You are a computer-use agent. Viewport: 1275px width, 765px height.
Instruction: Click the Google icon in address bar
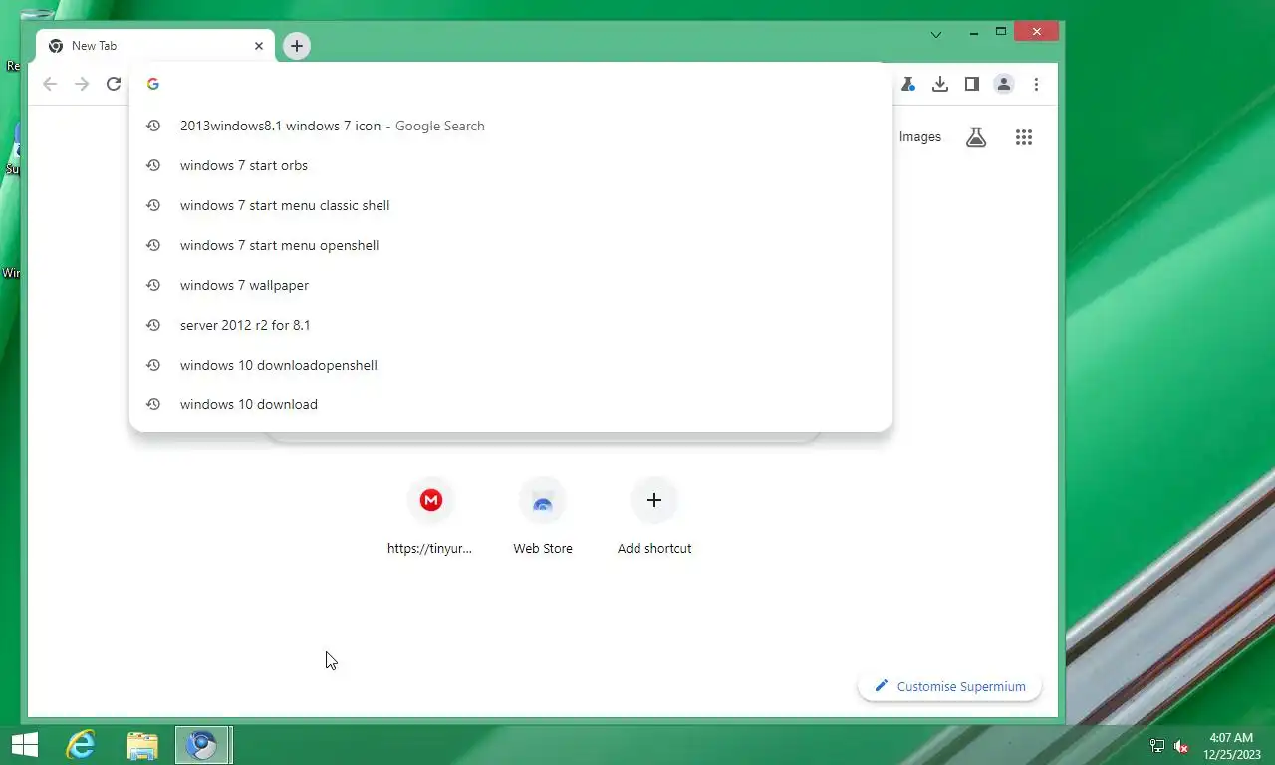[x=153, y=84]
